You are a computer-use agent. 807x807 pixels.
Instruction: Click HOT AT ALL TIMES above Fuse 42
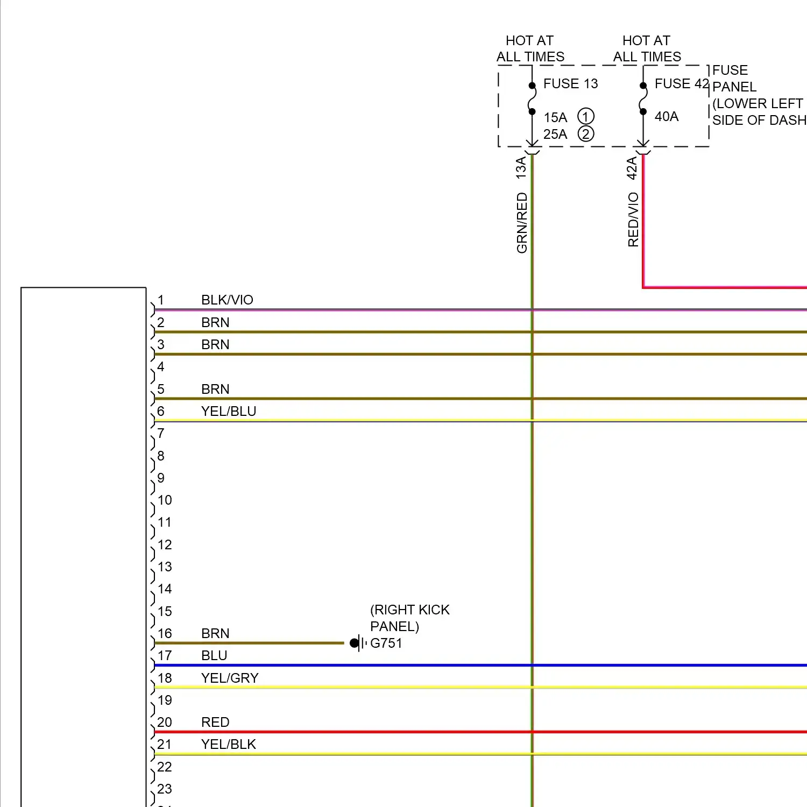(x=647, y=48)
